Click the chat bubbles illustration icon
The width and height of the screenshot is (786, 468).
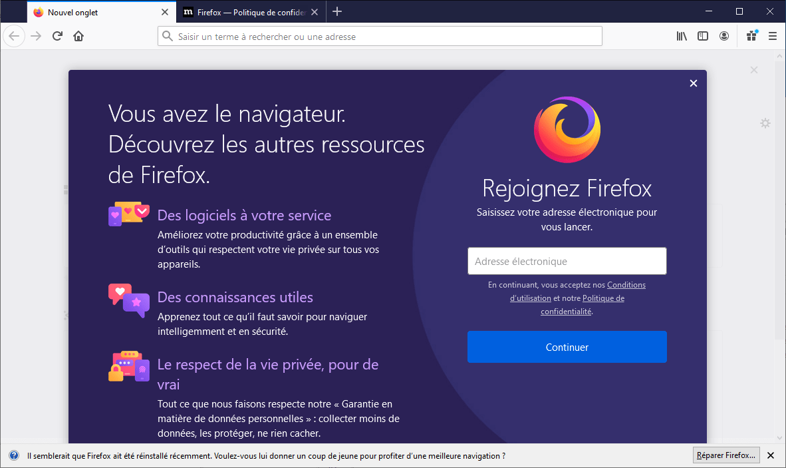[x=129, y=300]
